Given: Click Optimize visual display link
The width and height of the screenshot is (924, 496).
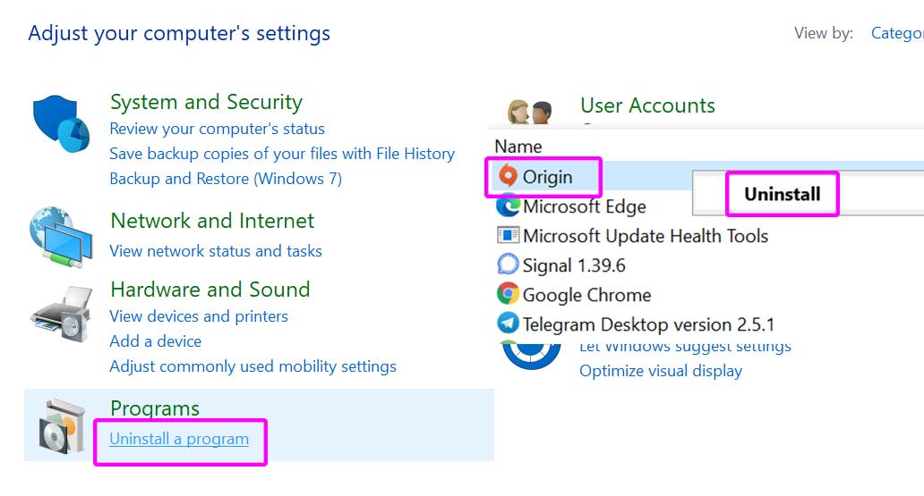Looking at the screenshot, I should coord(661,371).
